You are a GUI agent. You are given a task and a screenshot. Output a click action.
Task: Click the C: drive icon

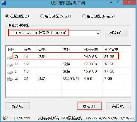(x=10, y=57)
